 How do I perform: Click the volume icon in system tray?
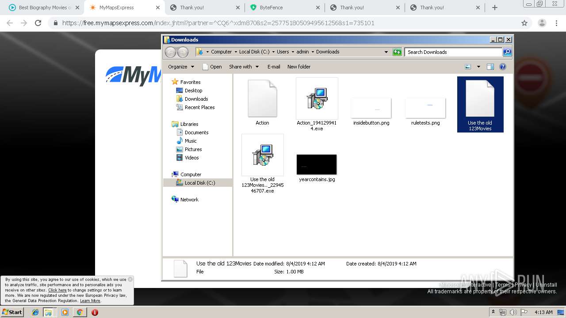coord(513,312)
